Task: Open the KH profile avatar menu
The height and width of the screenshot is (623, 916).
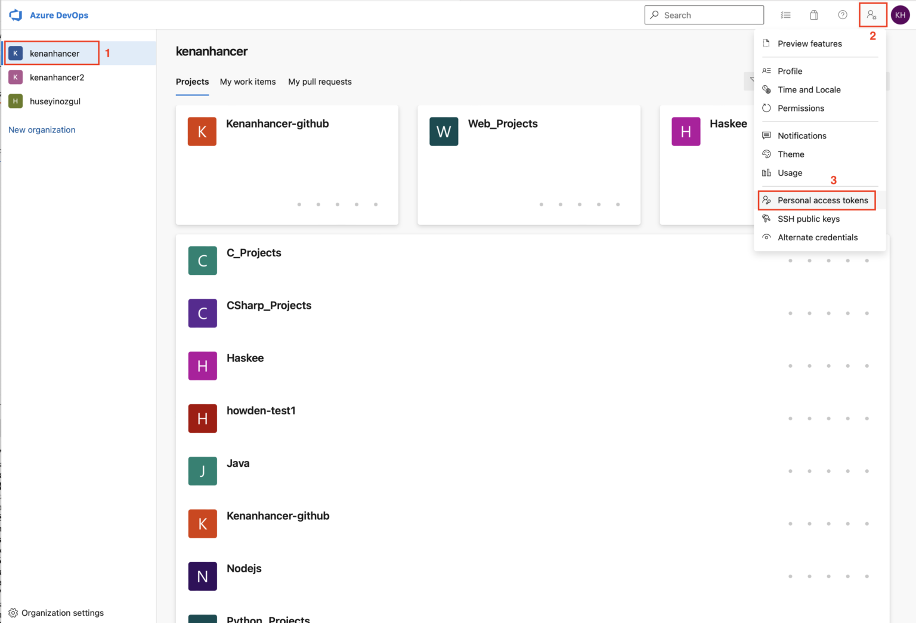Action: tap(900, 15)
